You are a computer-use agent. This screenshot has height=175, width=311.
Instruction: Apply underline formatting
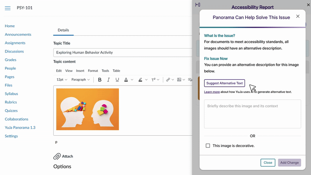coord(117,80)
